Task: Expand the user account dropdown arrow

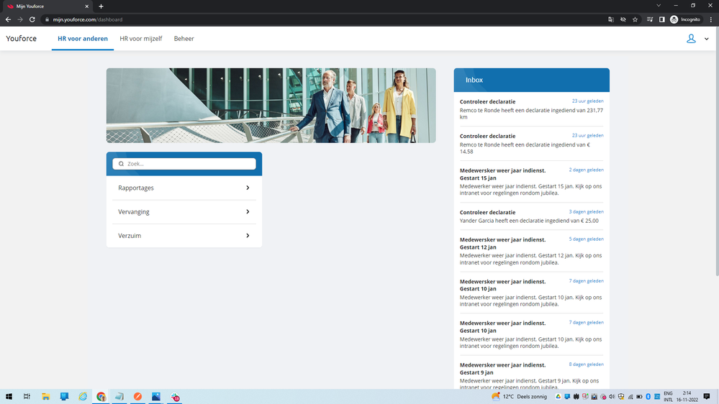Action: (706, 39)
